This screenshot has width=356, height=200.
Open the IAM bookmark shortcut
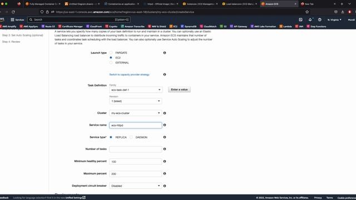point(299,27)
